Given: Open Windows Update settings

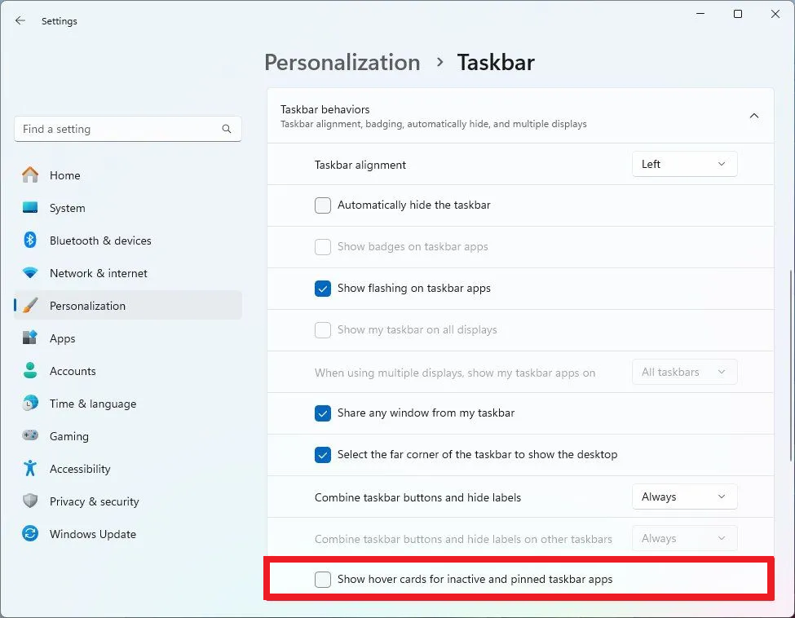Looking at the screenshot, I should [x=128, y=534].
